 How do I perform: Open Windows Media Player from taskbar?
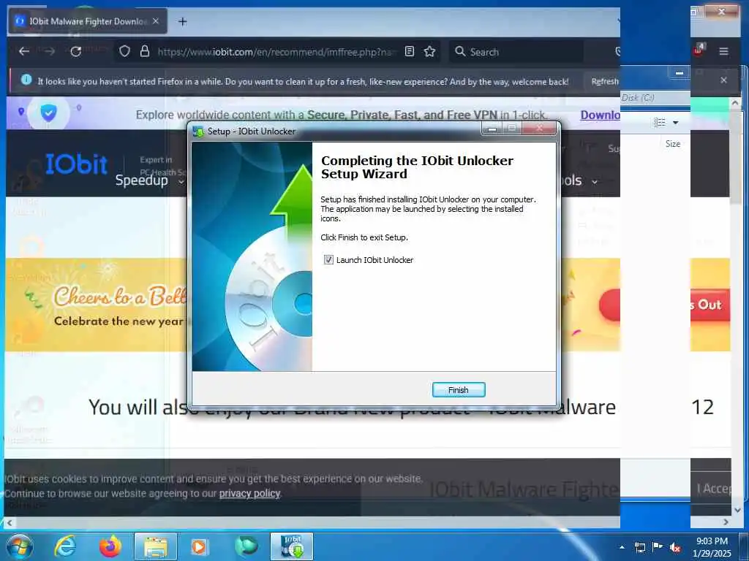199,546
